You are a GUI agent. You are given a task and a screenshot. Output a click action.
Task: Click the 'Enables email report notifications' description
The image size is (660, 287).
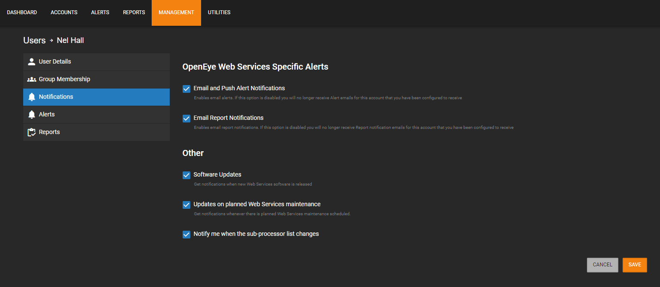point(354,128)
